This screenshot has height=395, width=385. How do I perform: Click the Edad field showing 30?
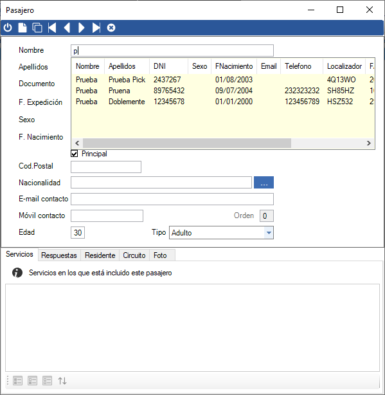pos(78,232)
